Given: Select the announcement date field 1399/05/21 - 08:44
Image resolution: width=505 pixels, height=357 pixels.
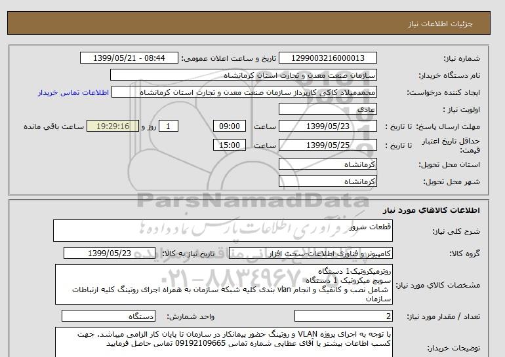Looking at the screenshot, I should [129, 58].
